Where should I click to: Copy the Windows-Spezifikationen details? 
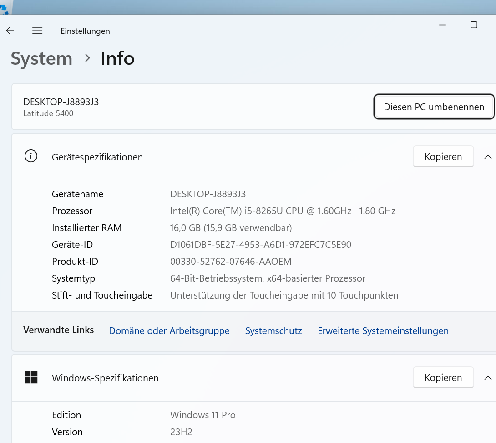(x=443, y=378)
